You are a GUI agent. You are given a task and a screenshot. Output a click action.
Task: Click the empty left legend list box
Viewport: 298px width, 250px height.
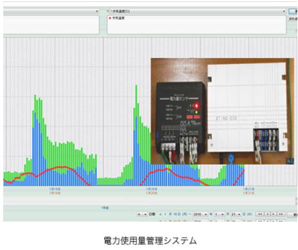tap(51, 25)
